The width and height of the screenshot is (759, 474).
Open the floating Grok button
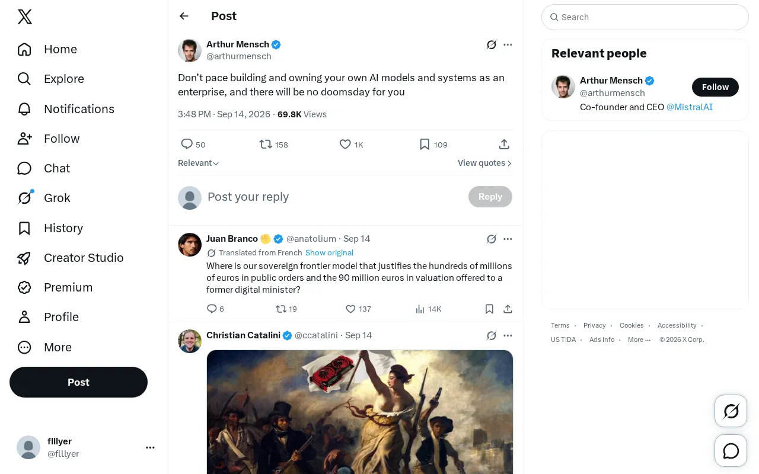coord(731,411)
